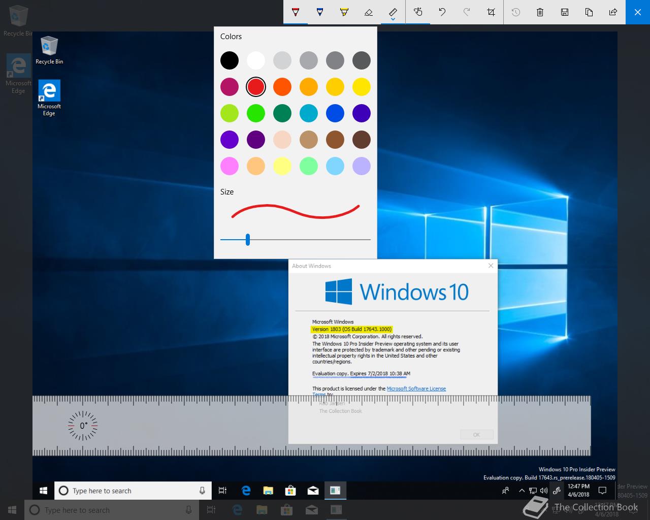Click the bright 'Type here to search' box
Screen dimensions: 650x520
tap(133, 491)
